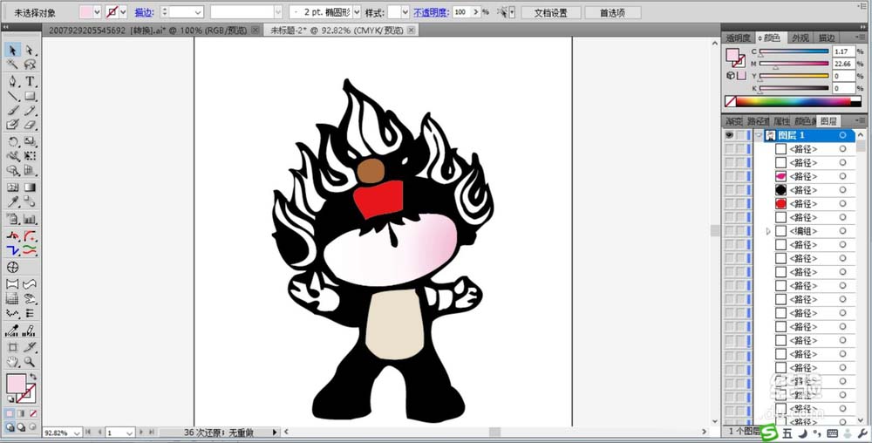872x443 pixels.
Task: Select the Type tool
Action: point(30,82)
